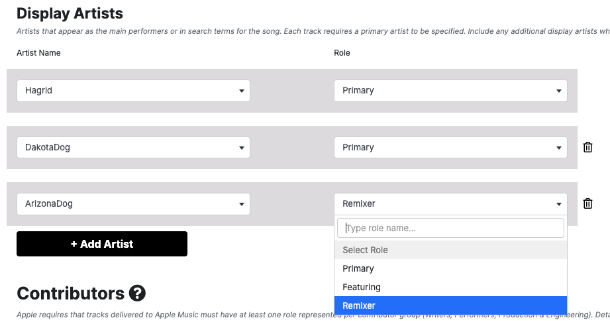The image size is (610, 322).
Task: Focus the 'Type role name...' search field
Action: [450, 228]
